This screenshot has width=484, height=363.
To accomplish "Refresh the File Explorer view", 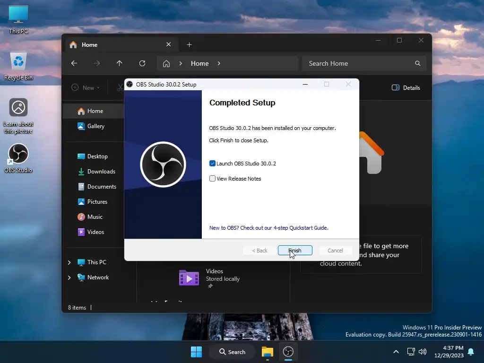I will [142, 63].
